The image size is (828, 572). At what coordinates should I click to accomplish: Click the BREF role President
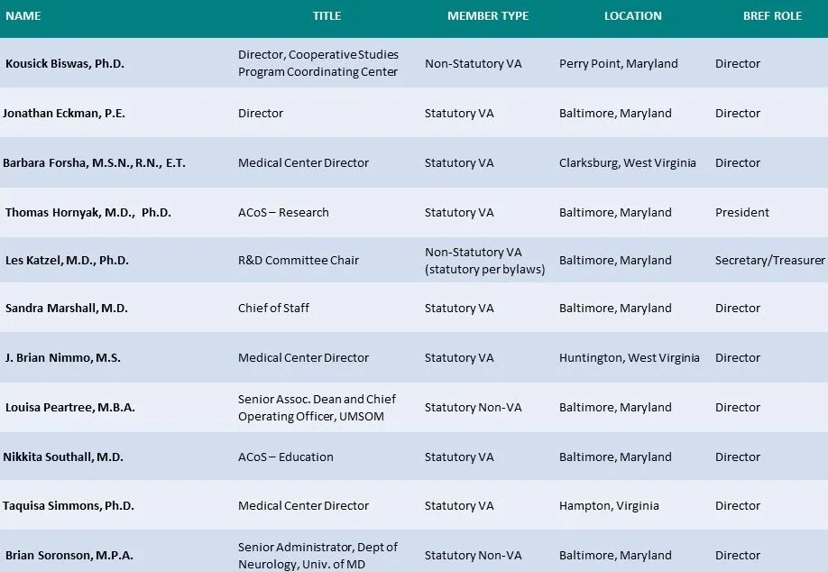click(742, 212)
